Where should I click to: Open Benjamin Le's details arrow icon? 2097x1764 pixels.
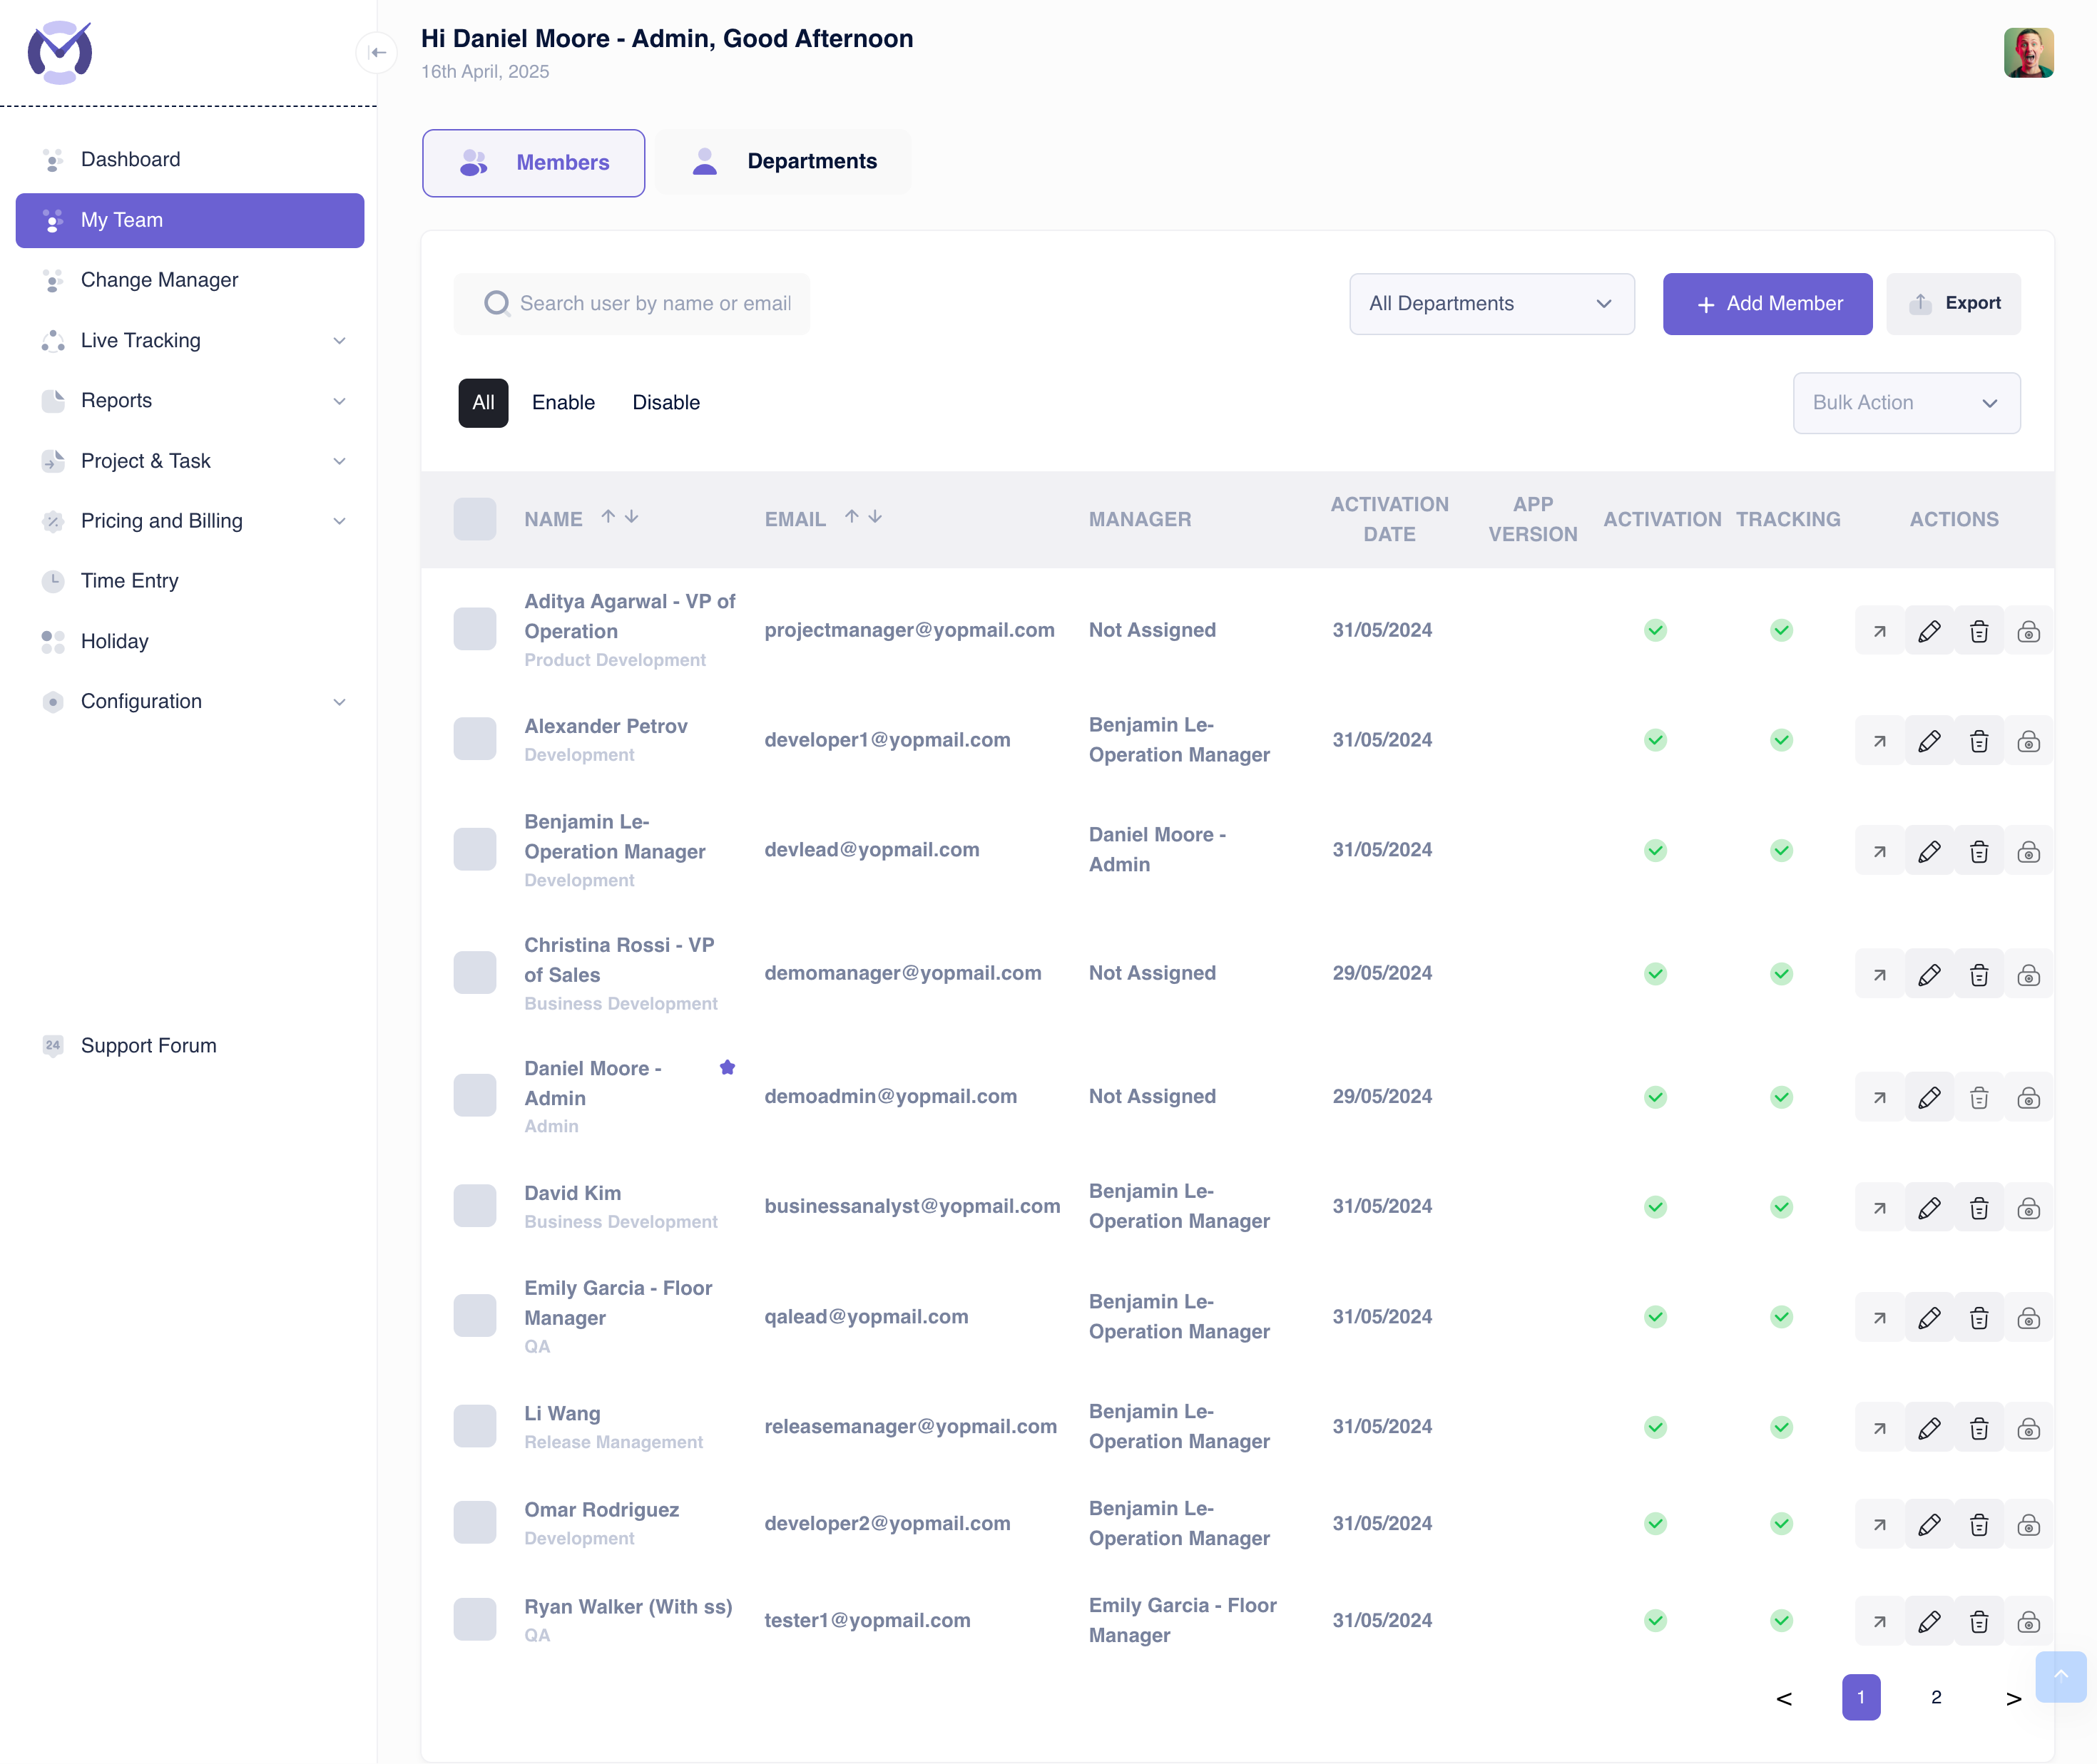(1879, 851)
